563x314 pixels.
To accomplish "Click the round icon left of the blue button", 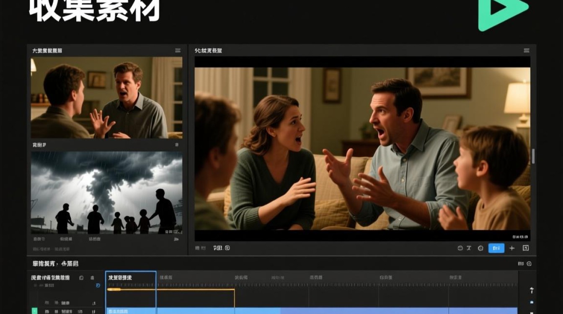I will pos(480,248).
